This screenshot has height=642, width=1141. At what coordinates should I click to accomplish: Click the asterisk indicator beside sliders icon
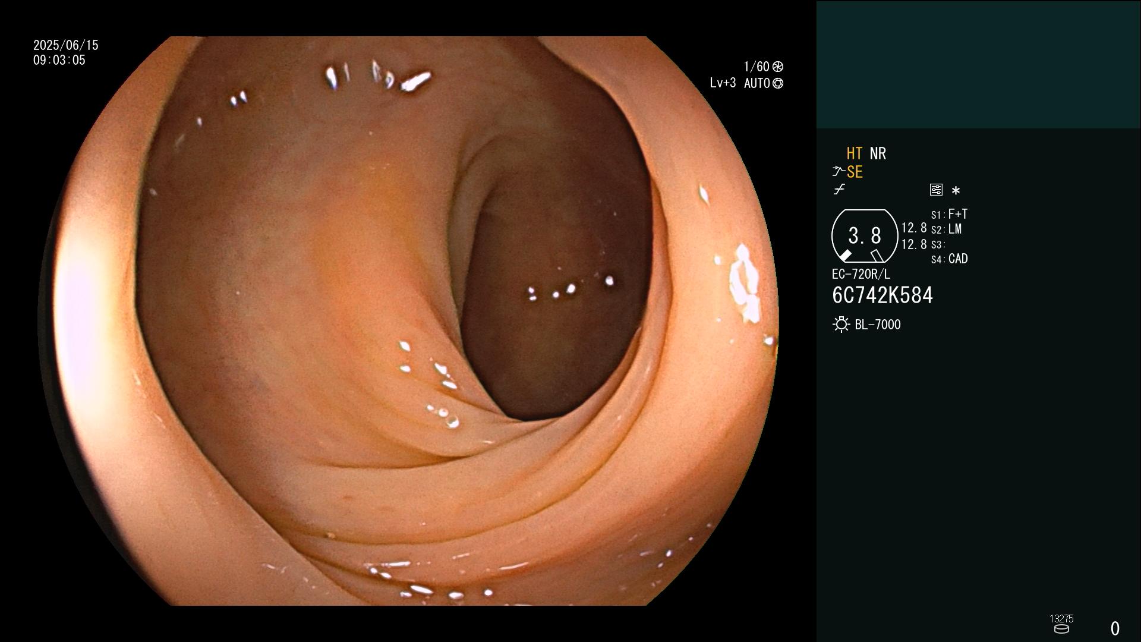click(x=956, y=191)
